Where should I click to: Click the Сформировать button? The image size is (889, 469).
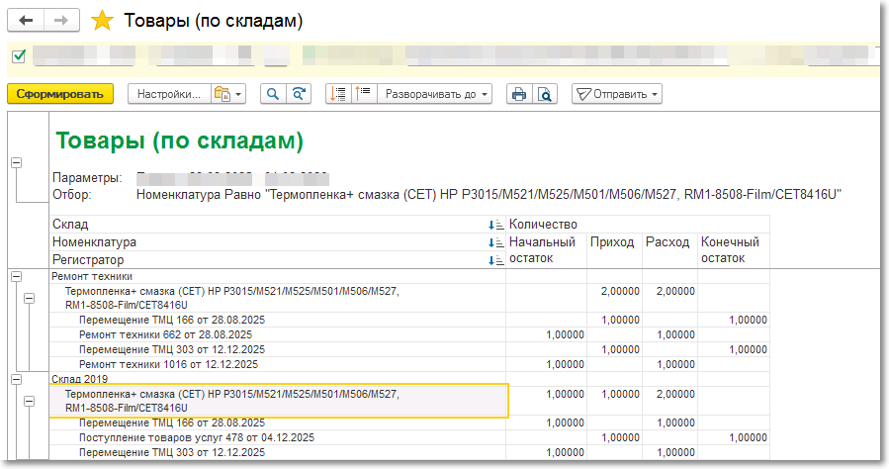(x=60, y=94)
